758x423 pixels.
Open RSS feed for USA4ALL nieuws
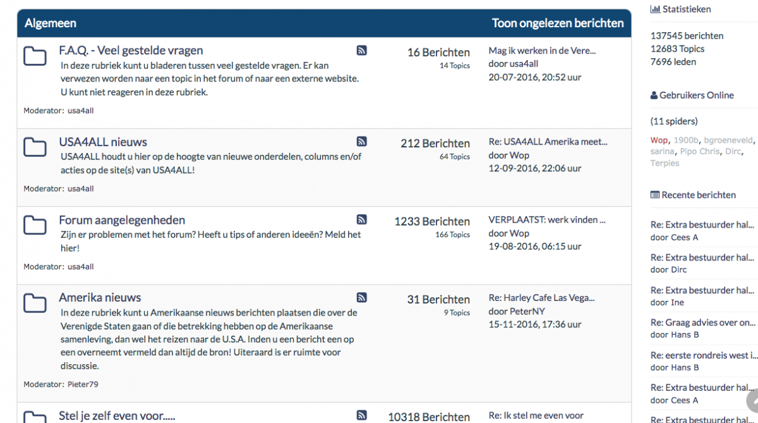362,142
